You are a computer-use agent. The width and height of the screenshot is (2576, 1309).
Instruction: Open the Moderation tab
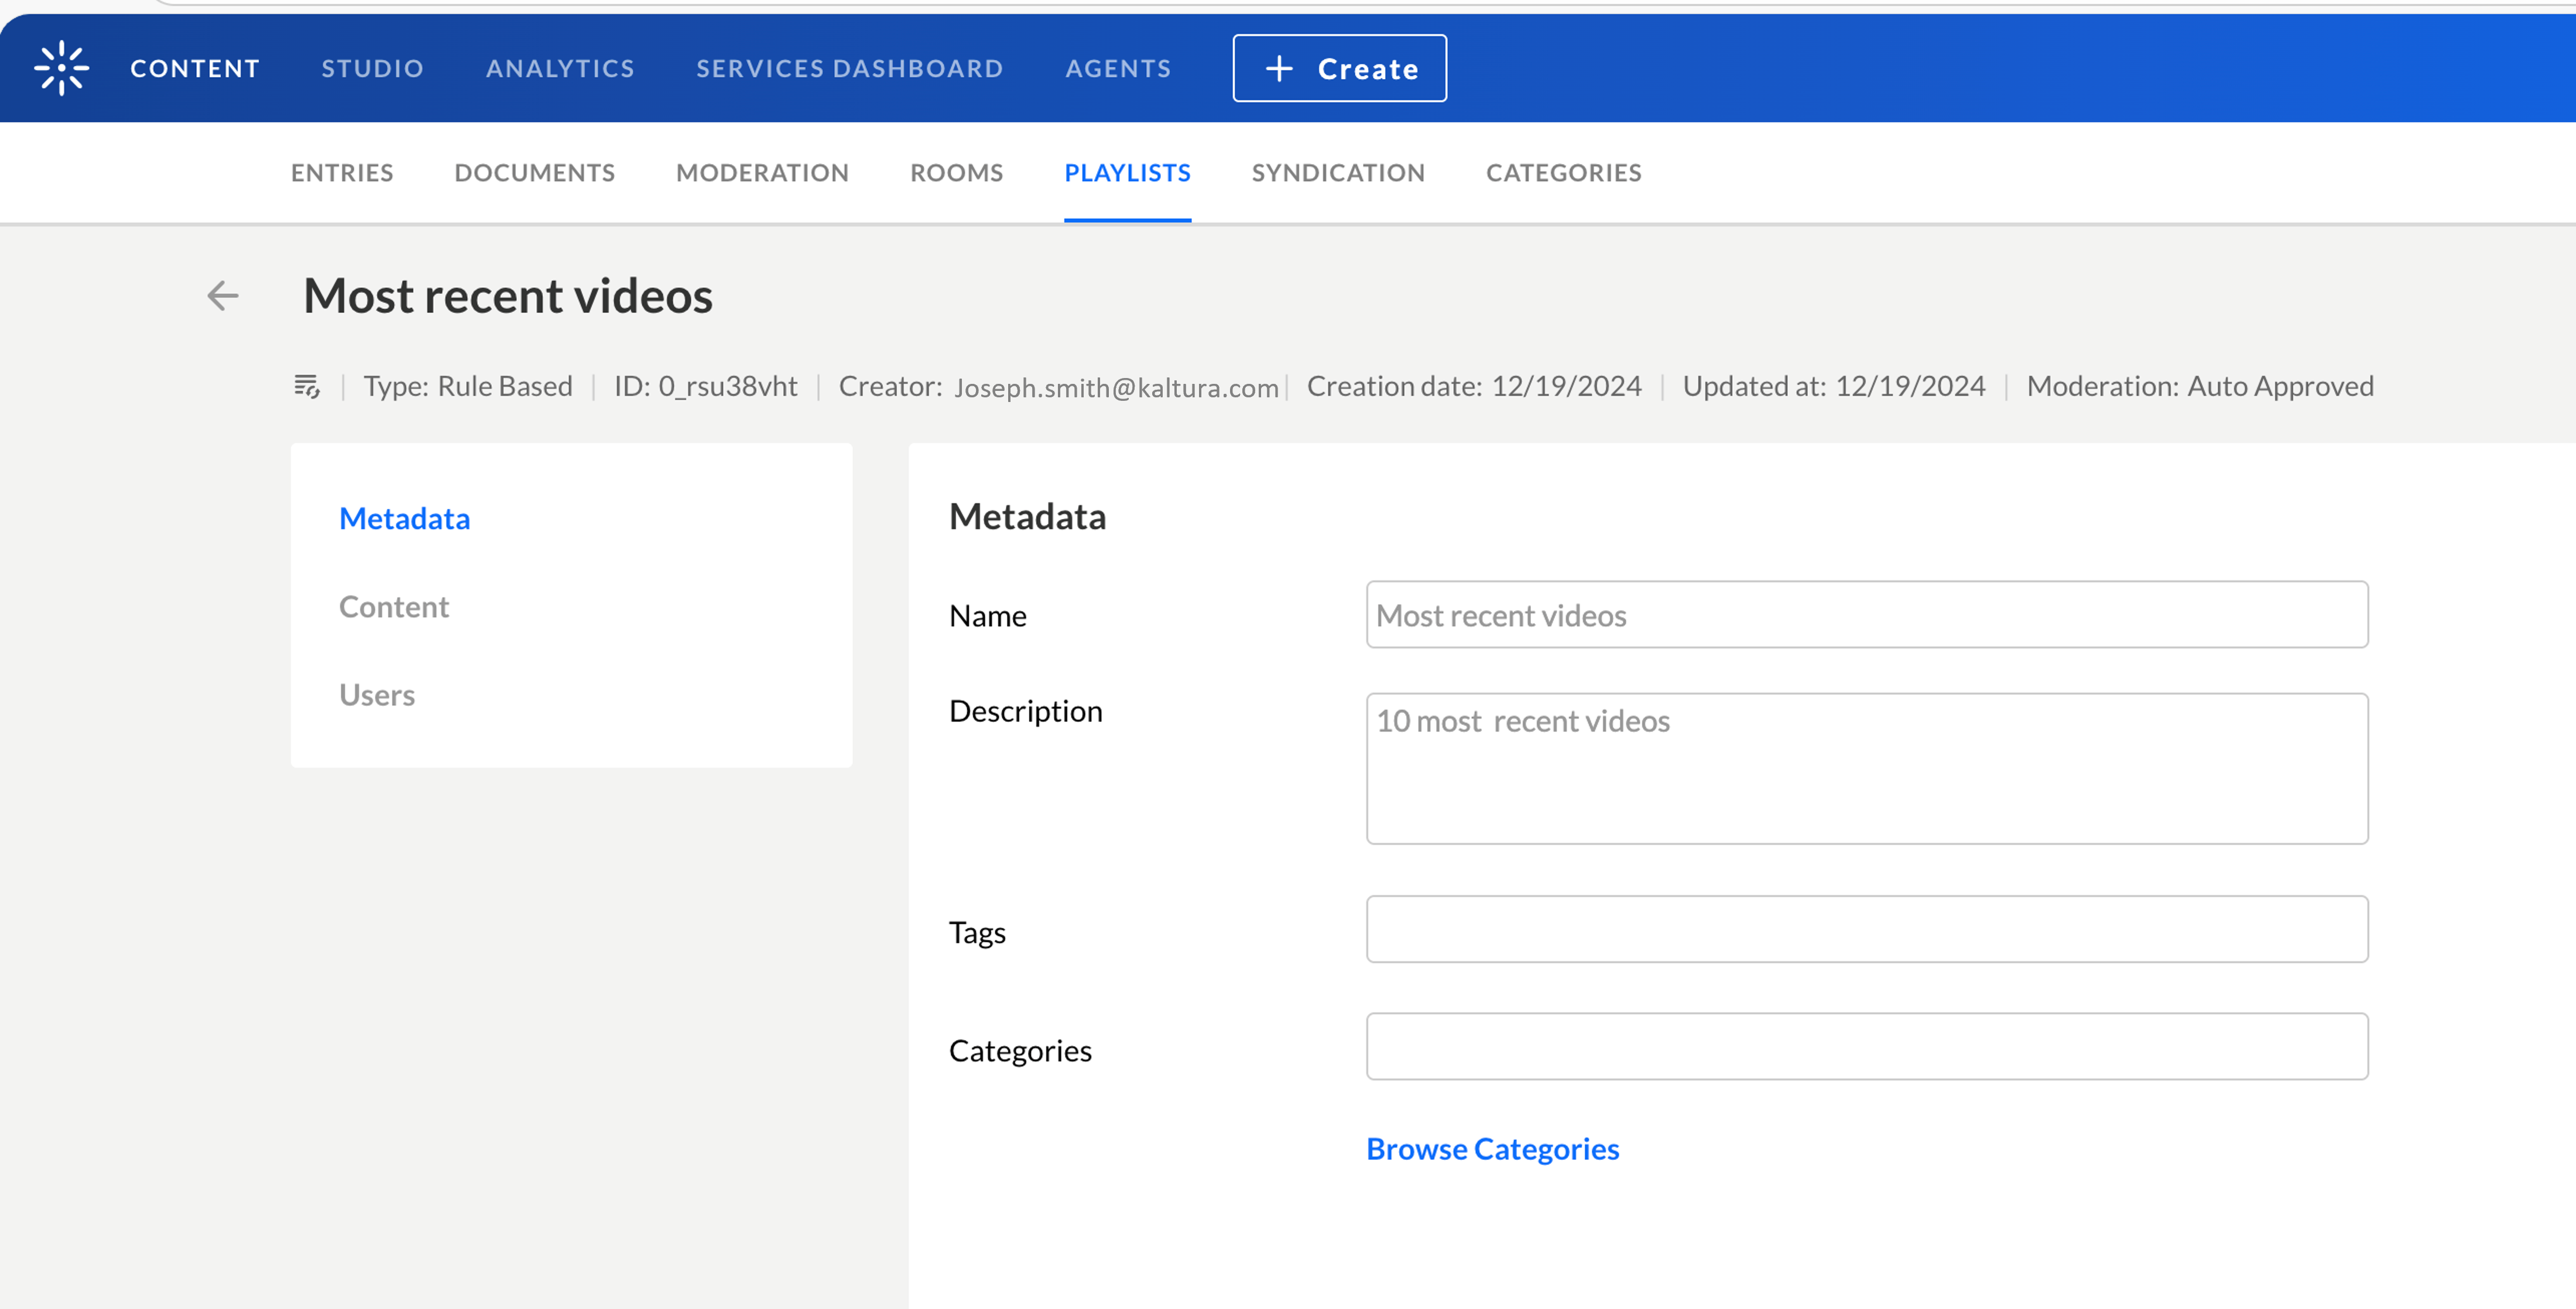[x=762, y=173]
